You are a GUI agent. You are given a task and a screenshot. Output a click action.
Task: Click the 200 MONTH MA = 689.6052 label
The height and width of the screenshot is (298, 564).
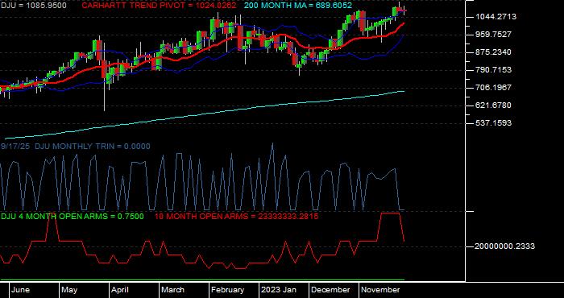pos(298,6)
